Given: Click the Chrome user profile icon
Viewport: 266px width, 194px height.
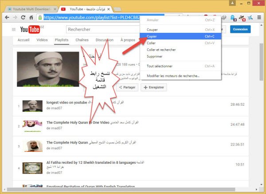Looking at the screenshot, I should [x=232, y=3].
